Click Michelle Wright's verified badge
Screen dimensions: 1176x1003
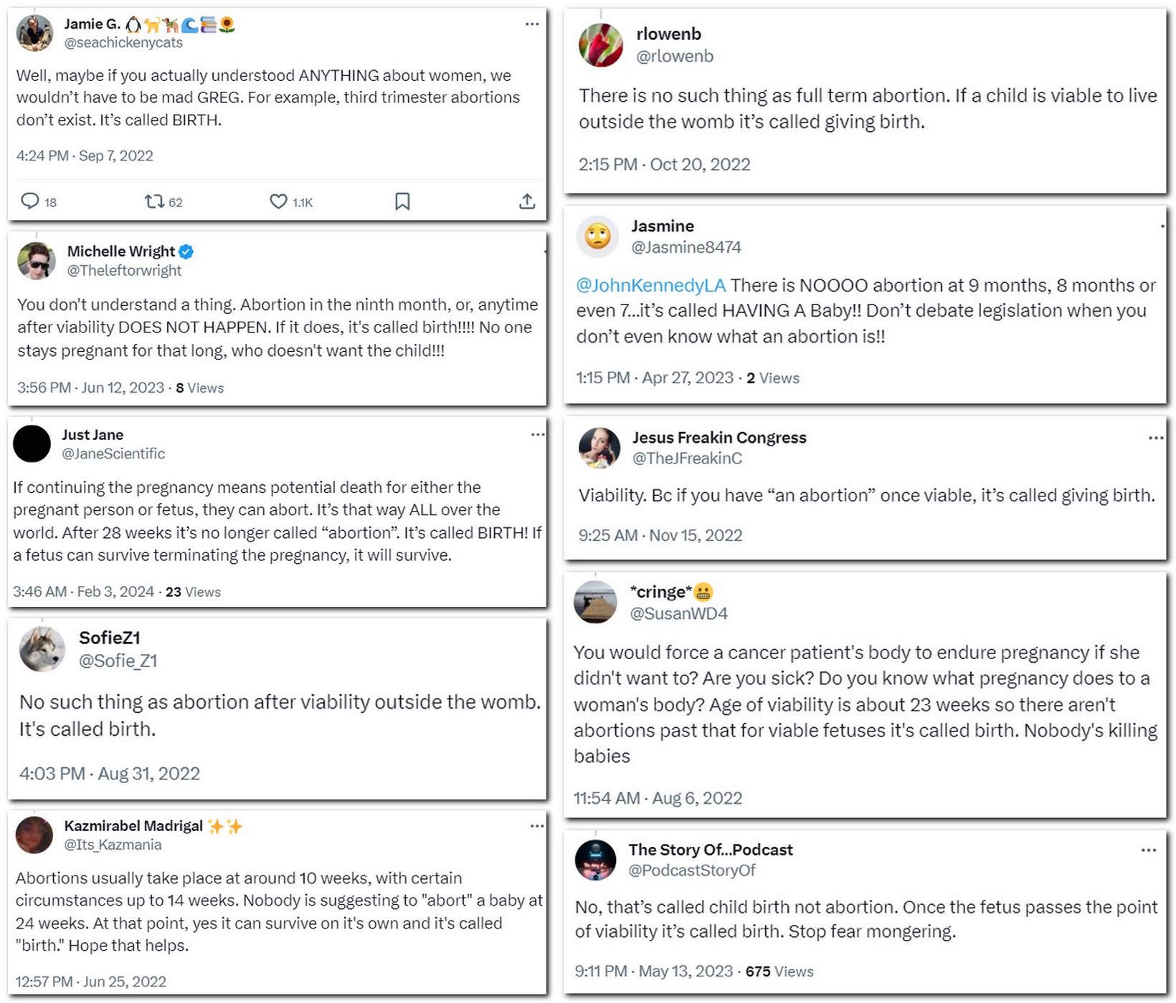point(186,251)
